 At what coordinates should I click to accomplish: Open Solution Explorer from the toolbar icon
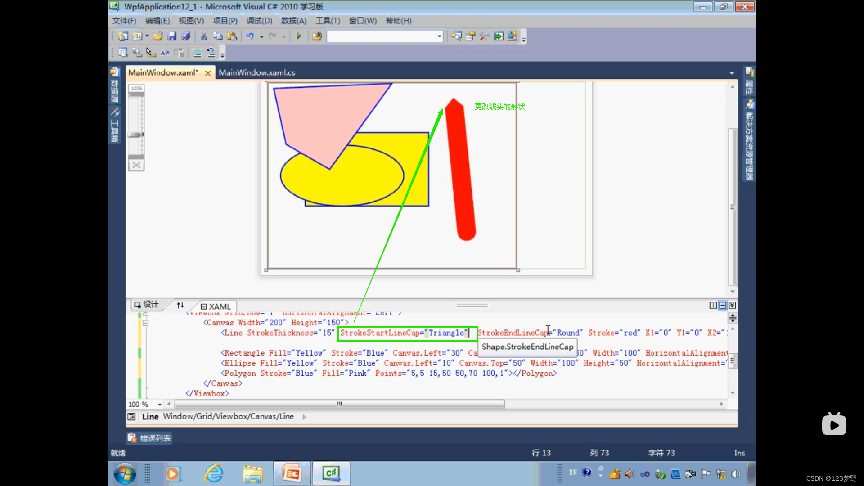456,36
